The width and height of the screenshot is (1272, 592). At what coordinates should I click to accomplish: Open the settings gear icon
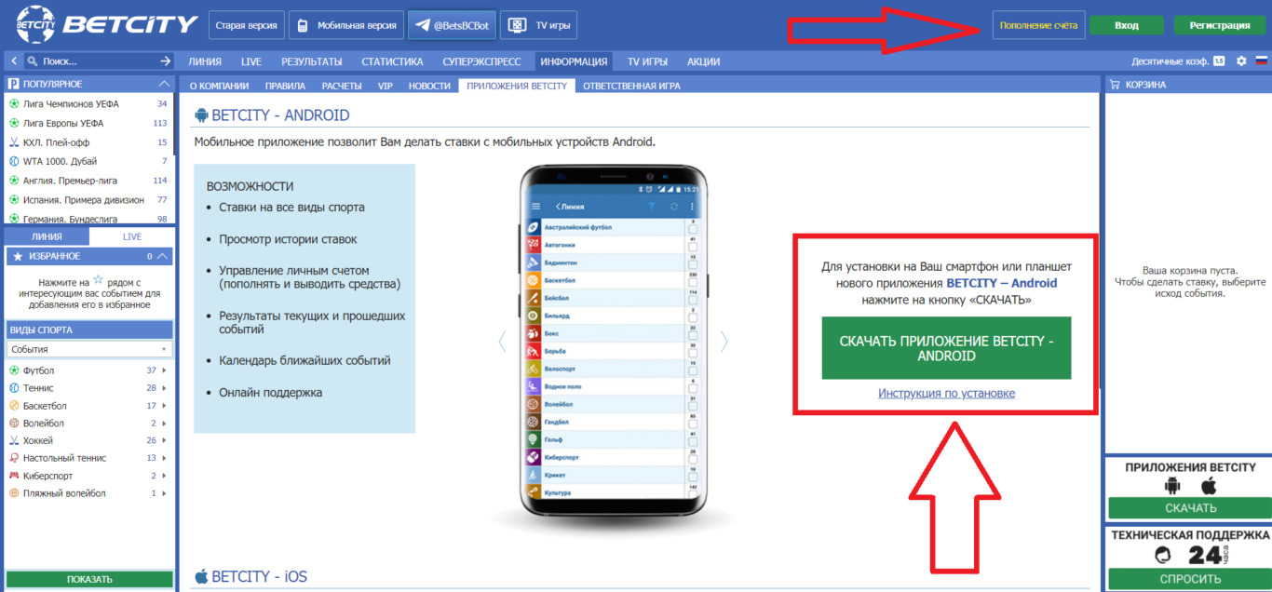coord(1240,61)
